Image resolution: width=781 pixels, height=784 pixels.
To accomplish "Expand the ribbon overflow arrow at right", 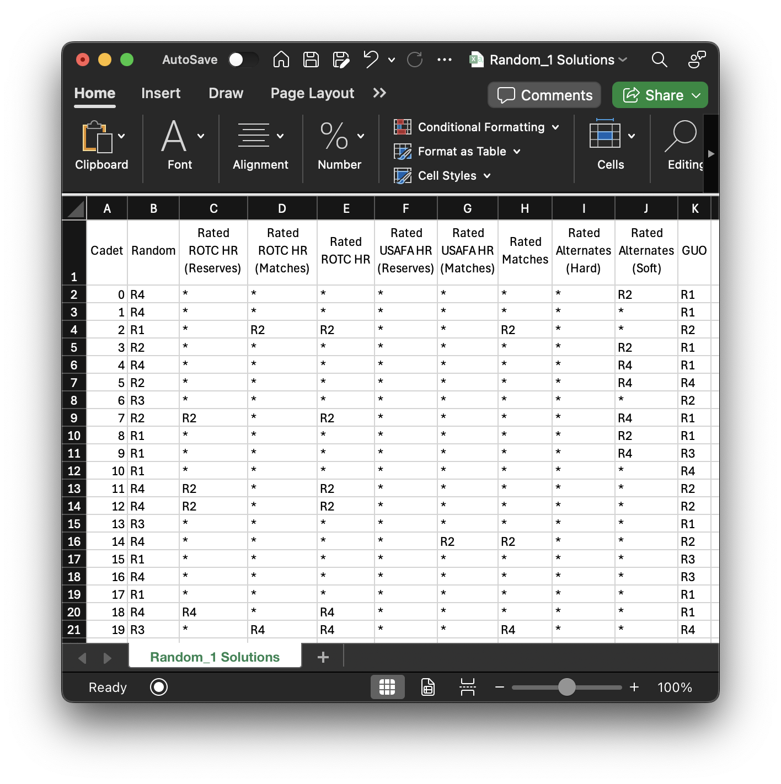I will pos(712,154).
